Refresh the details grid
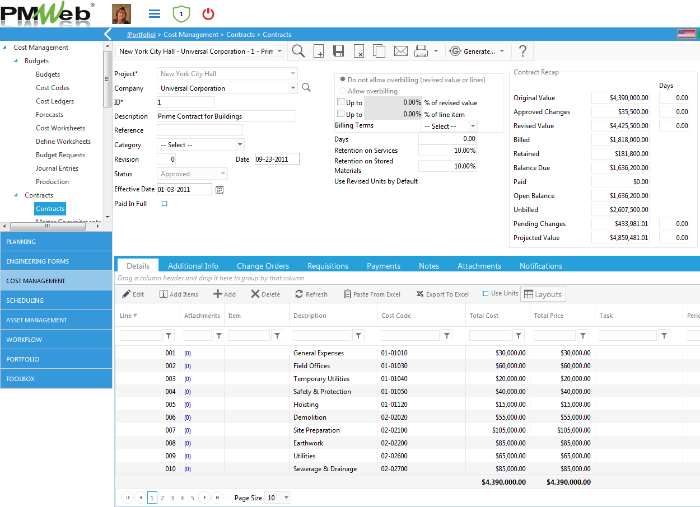 pos(311,294)
